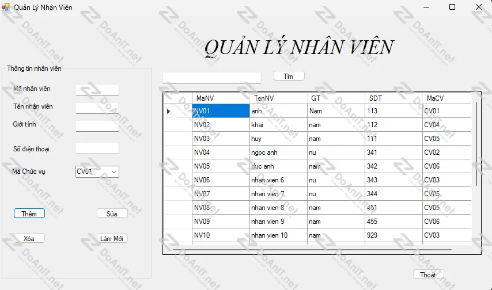Screen dimensions: 492x290
Task: Exit using the Thoát button
Action: click(428, 274)
